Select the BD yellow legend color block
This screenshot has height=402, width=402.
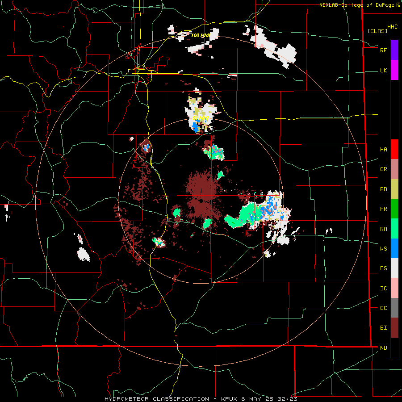(394, 189)
